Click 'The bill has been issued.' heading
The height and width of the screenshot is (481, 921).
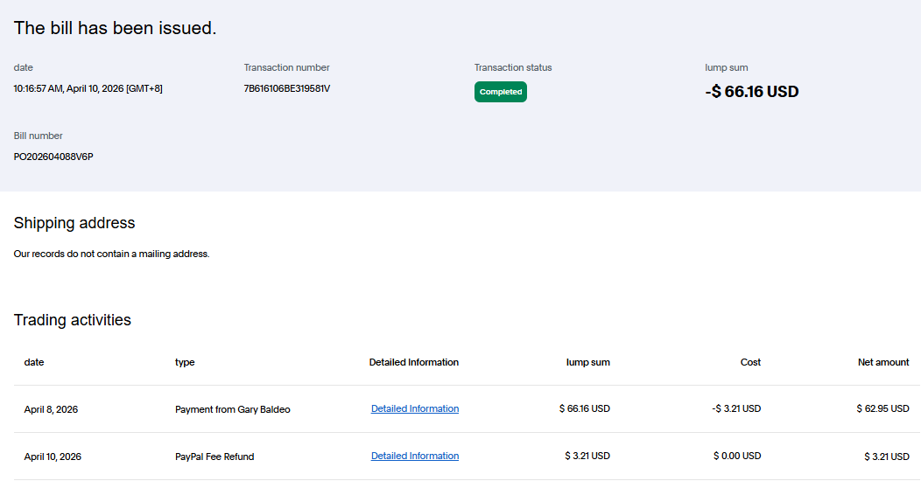tap(115, 28)
